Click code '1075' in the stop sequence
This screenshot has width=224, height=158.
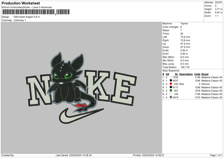coord(197,97)
